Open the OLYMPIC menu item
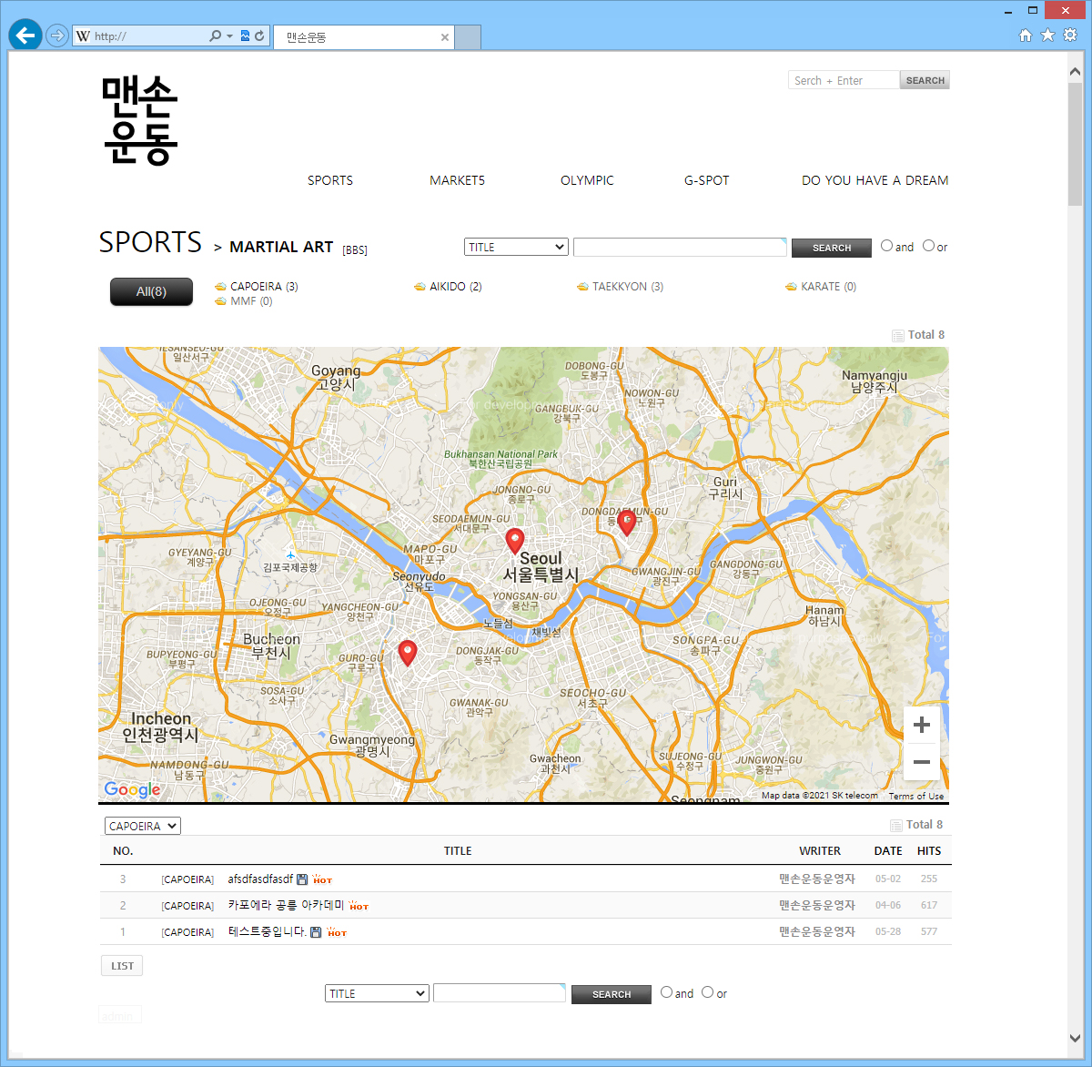Viewport: 1092px width, 1067px height. click(x=587, y=180)
